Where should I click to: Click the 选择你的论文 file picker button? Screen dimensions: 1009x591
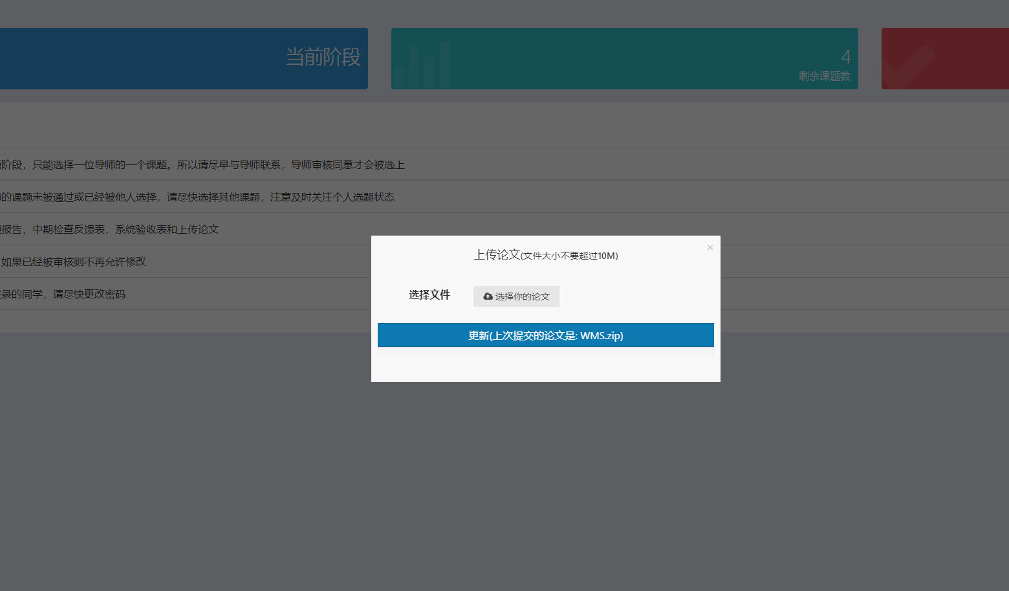tap(516, 296)
